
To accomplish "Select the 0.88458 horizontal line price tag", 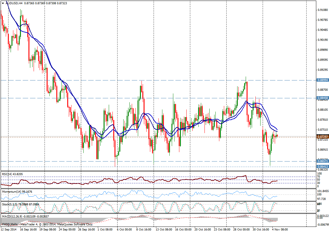I will [x=322, y=98].
